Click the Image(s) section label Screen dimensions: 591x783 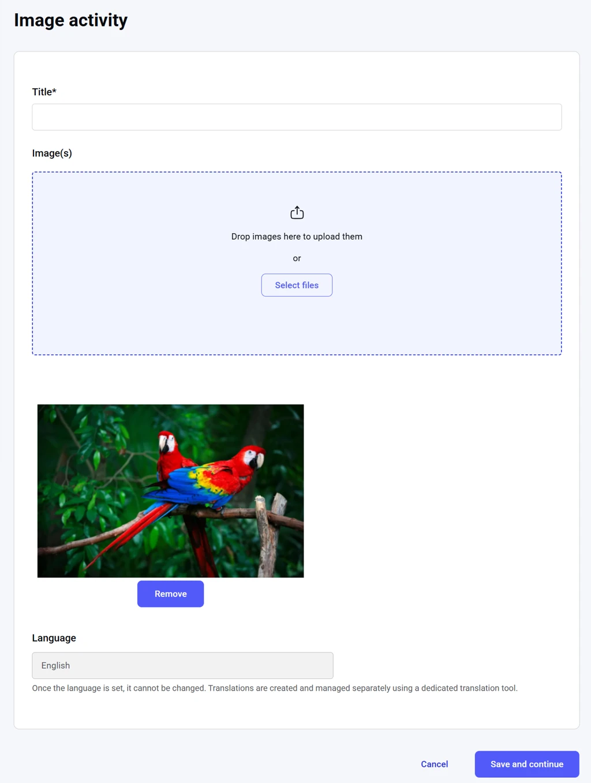(52, 153)
